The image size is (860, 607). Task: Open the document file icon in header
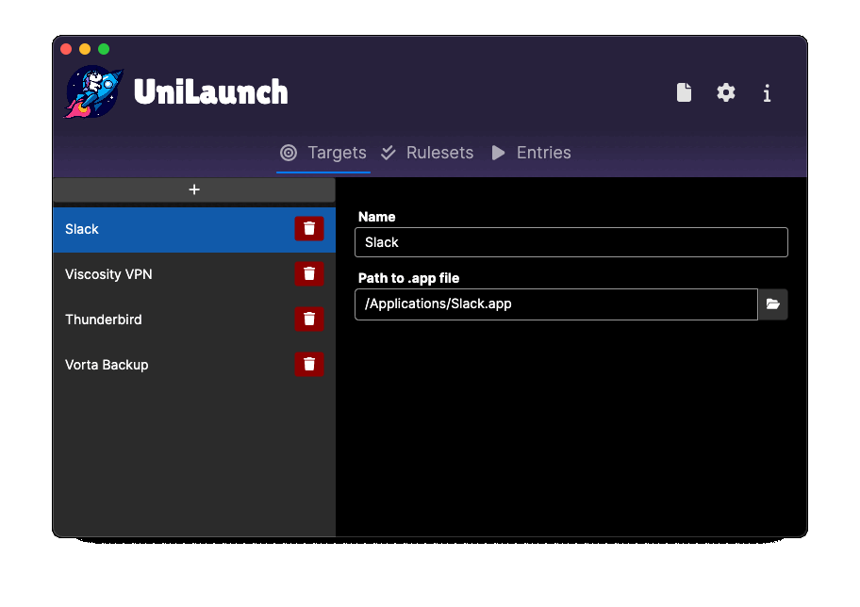point(684,92)
